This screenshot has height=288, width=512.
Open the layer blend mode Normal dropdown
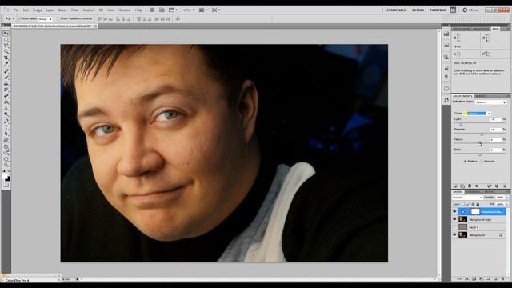click(467, 198)
